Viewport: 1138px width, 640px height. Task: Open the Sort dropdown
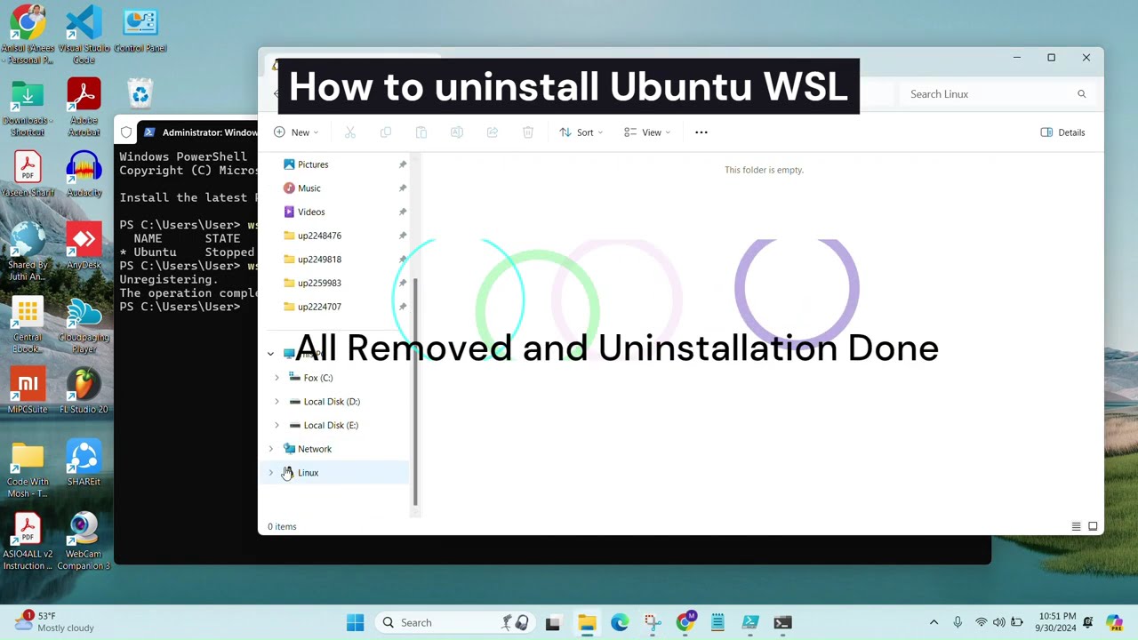pyautogui.click(x=581, y=132)
